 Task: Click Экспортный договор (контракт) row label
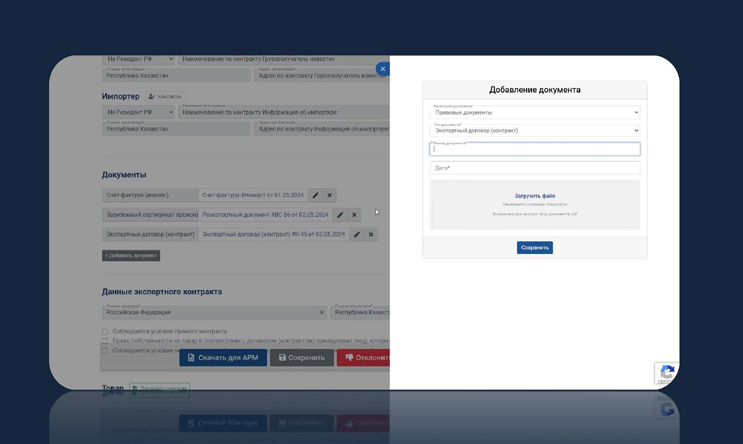[150, 234]
